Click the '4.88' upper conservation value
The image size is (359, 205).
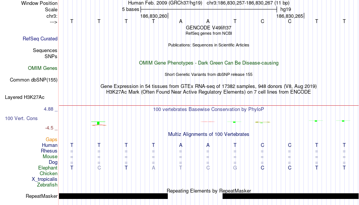tap(48, 109)
